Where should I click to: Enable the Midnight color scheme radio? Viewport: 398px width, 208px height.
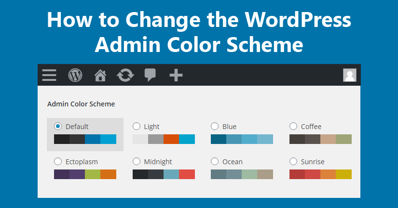click(137, 161)
